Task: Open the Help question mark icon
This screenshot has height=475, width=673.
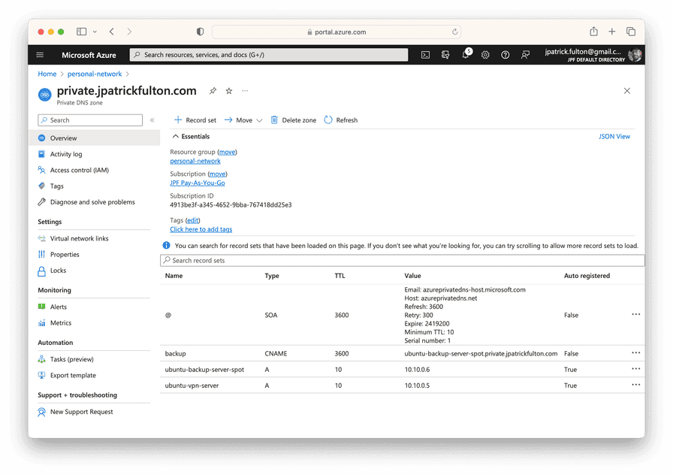Action: point(506,55)
